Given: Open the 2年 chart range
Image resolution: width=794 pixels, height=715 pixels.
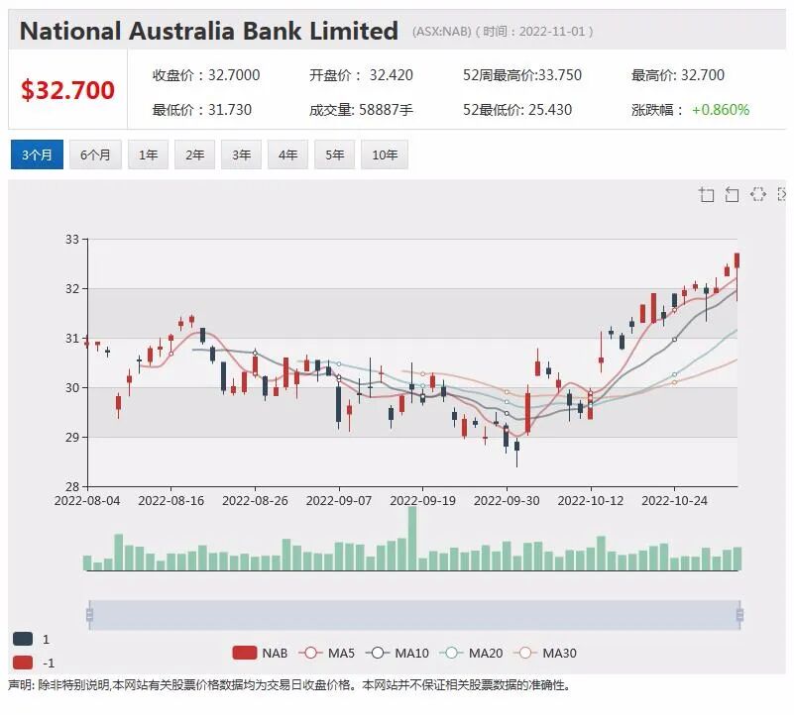Looking at the screenshot, I should (x=194, y=154).
